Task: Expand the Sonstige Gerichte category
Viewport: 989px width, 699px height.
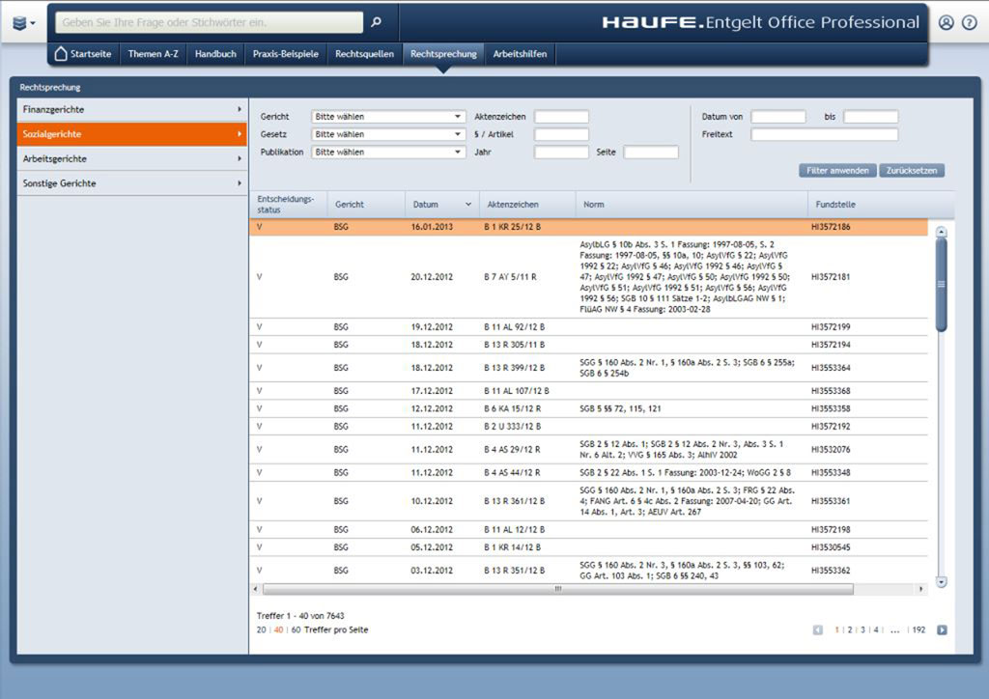Action: tap(131, 183)
